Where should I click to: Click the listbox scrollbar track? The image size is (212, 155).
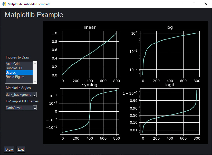pos(35,72)
